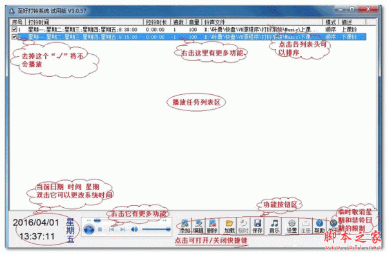Sort by the 模式 column header
This screenshot has height=253, width=387.
[331, 22]
